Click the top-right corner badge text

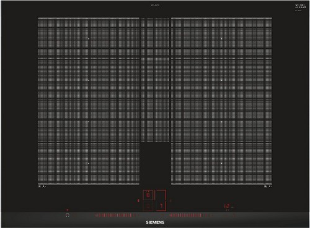point(301,6)
